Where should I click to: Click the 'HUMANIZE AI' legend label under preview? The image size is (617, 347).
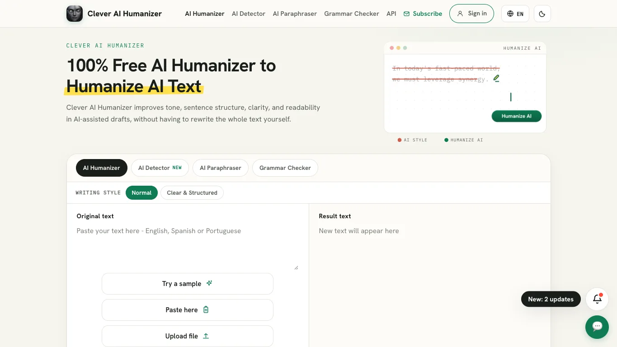(x=466, y=140)
